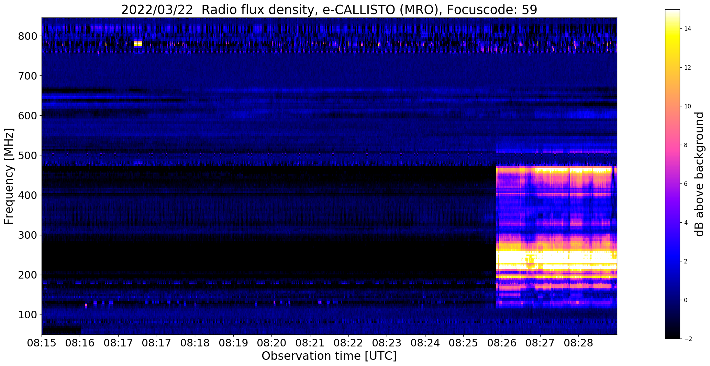Click the 08:24 time tick label

pos(425,343)
